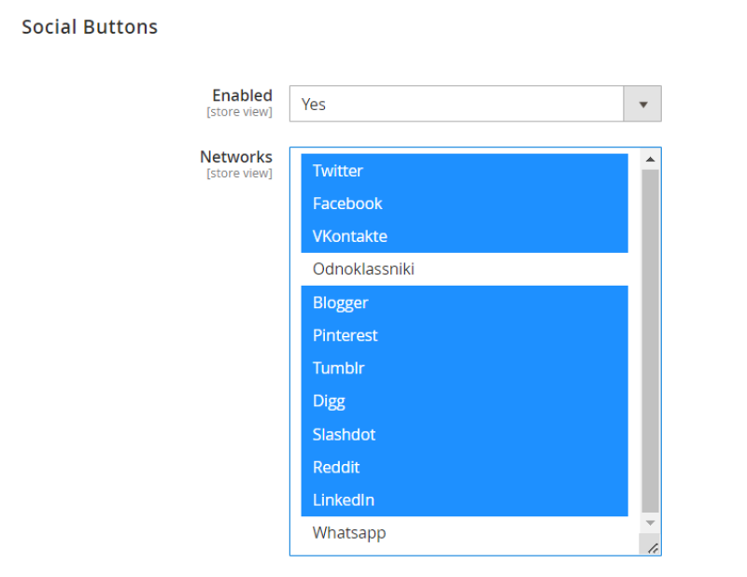Click the resize handle of Networks box
This screenshot has height=577, width=747.
pos(653,548)
